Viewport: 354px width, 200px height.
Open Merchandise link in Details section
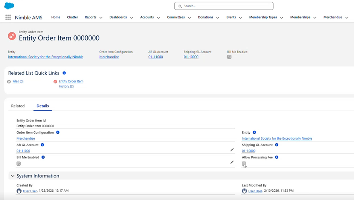point(26,138)
